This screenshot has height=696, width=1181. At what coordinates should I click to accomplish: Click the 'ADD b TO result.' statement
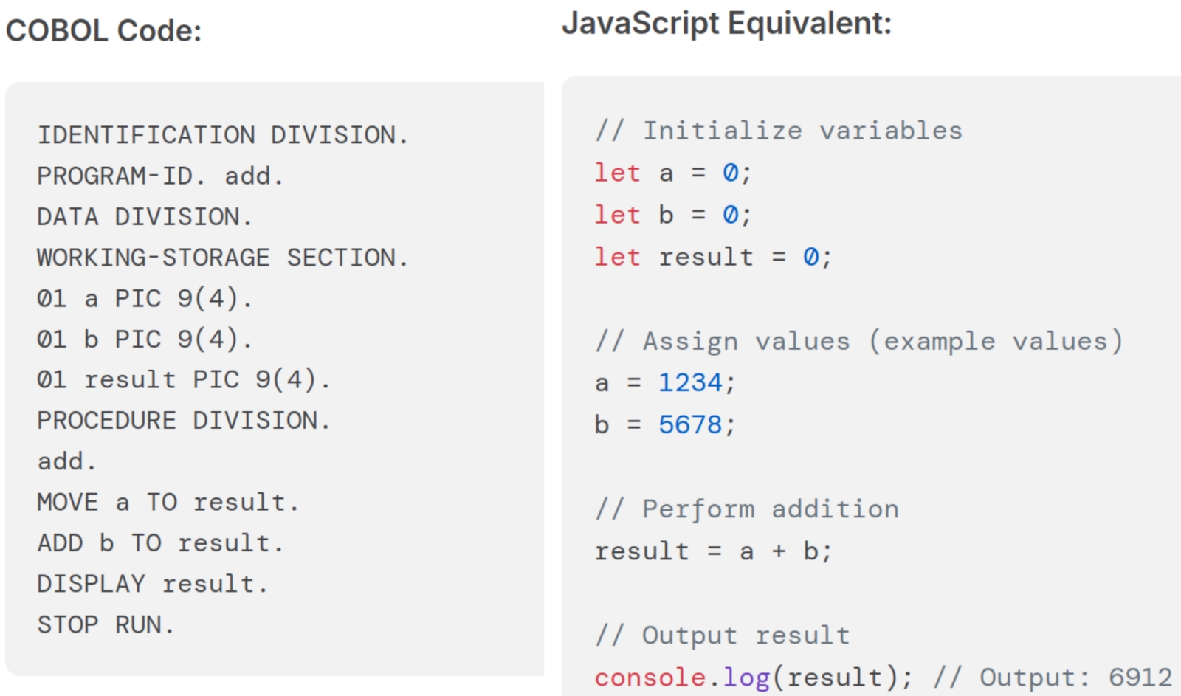160,543
